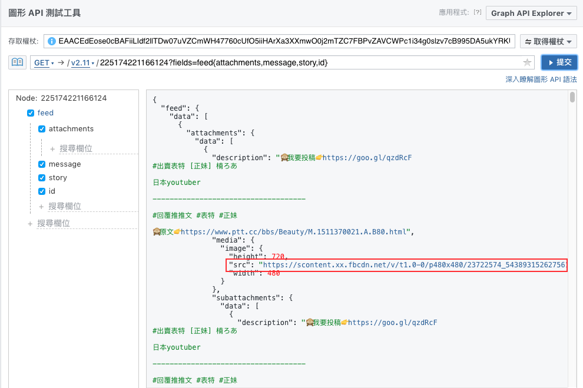This screenshot has height=388, width=583.
Task: Click the "subattachments" key text
Action: pyautogui.click(x=249, y=298)
